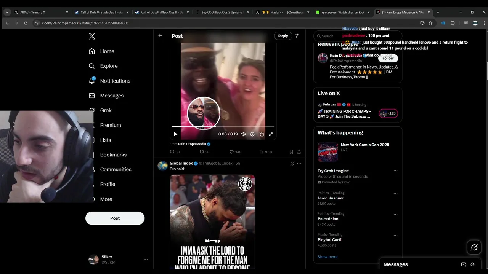Reload the page
Image resolution: width=488 pixels, height=274 pixels.
pos(26,23)
